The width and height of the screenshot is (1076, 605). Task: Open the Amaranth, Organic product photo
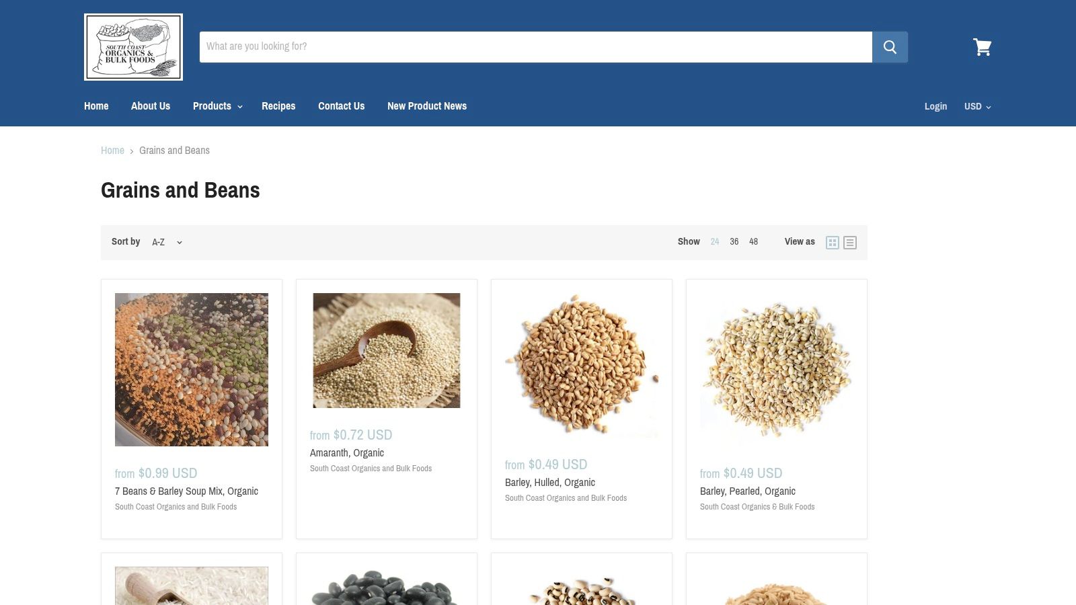(386, 350)
